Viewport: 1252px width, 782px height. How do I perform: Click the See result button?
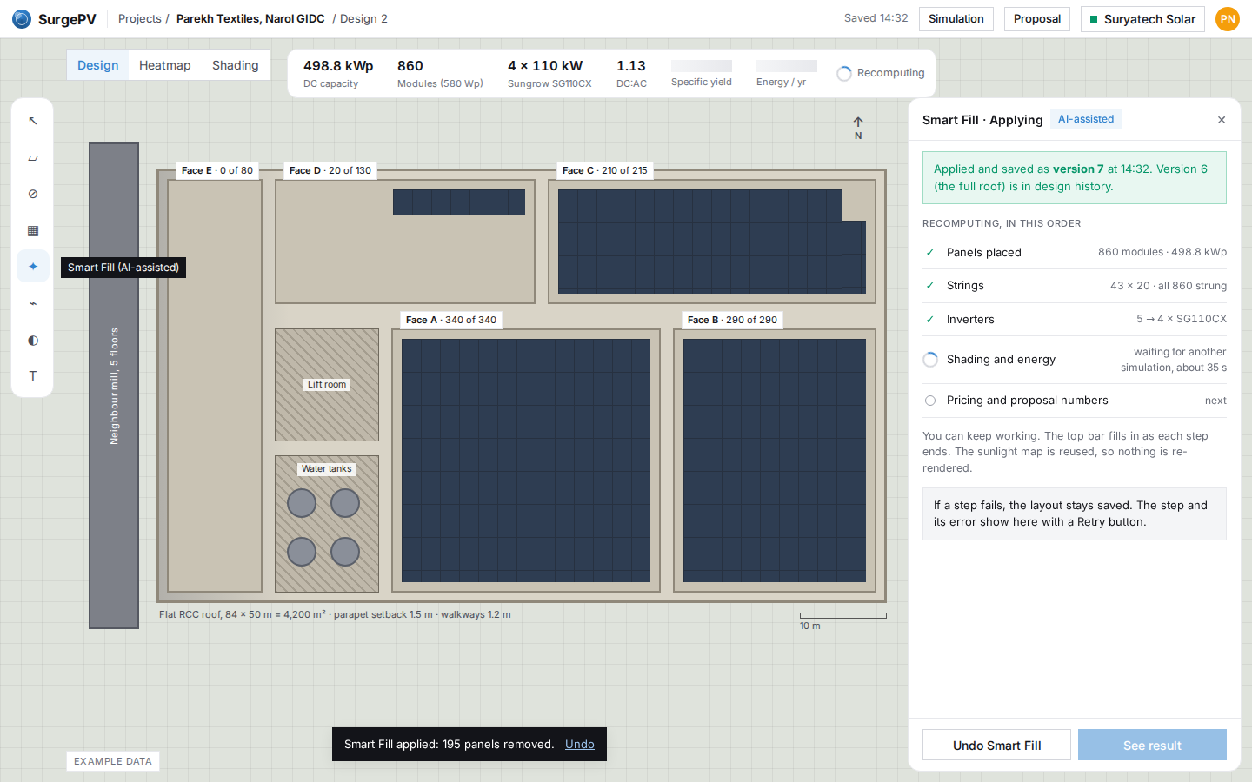tap(1152, 746)
